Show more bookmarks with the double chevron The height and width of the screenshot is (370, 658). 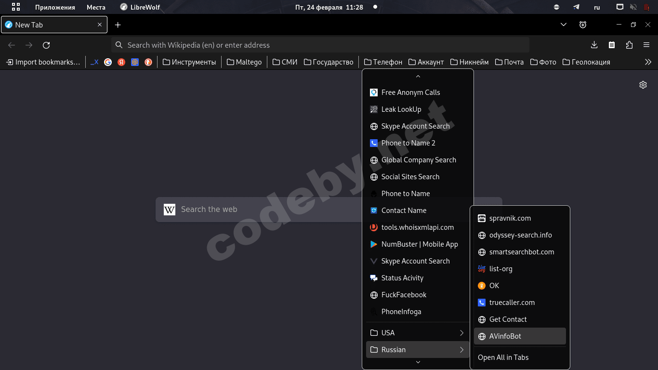(648, 62)
